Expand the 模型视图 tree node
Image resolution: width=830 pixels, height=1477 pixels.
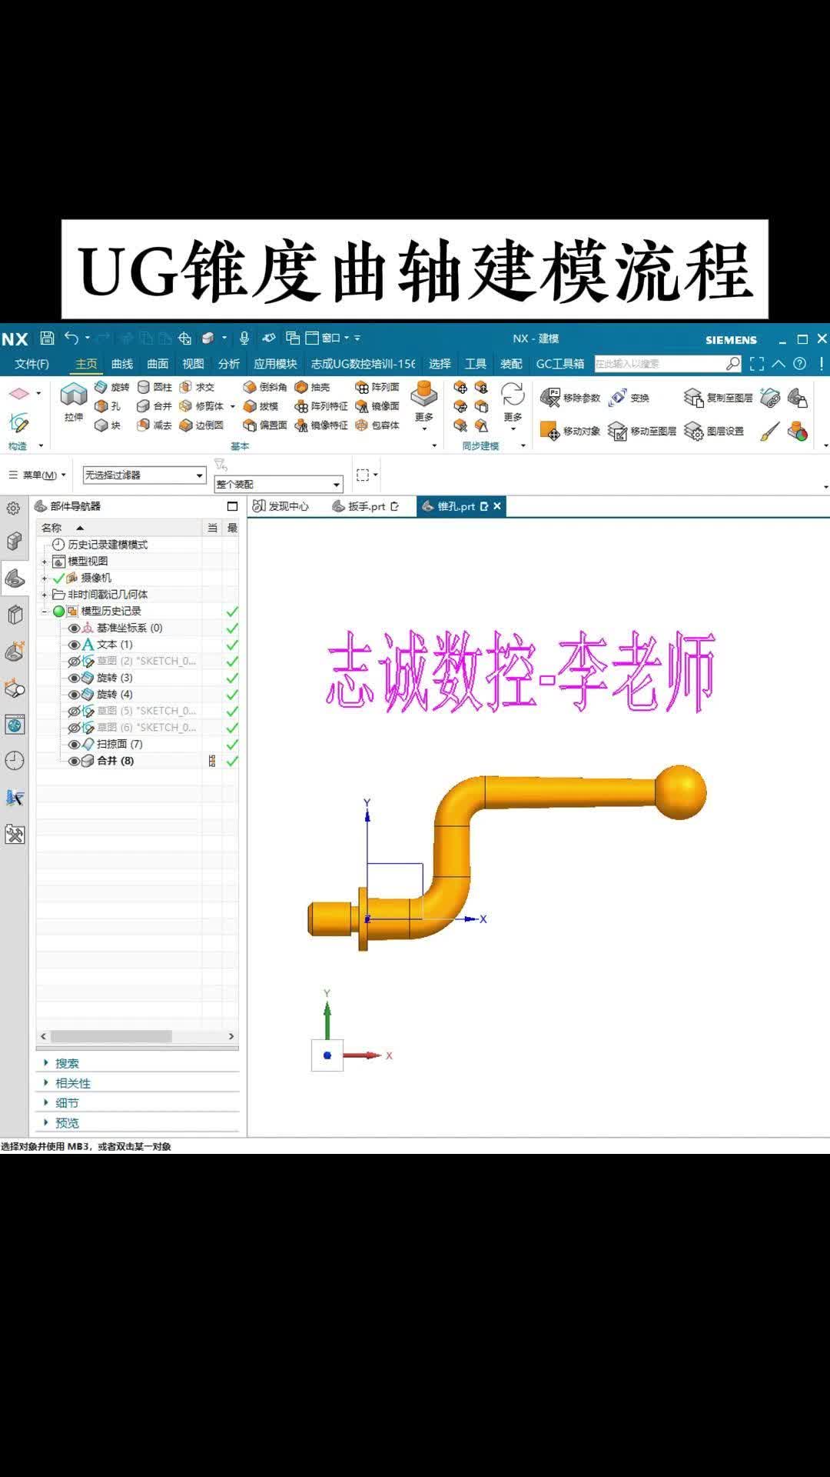(x=45, y=562)
